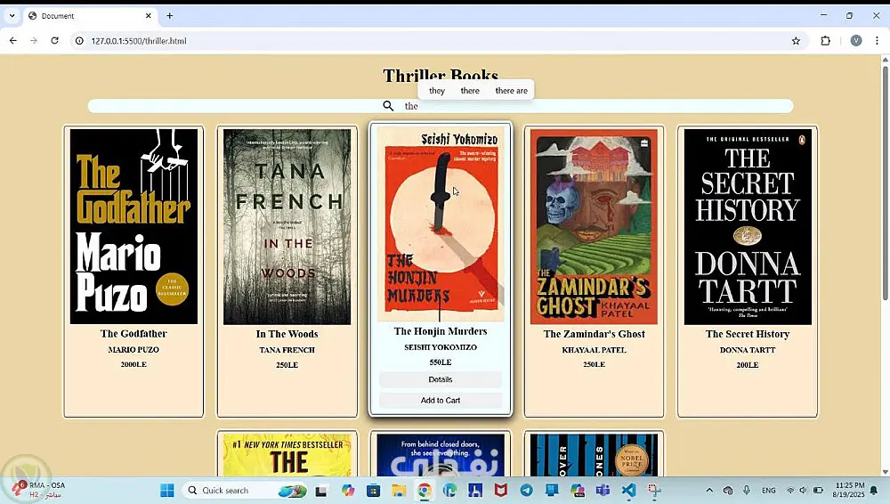Select the Document browser tab
The width and height of the screenshot is (890, 504).
[x=91, y=16]
